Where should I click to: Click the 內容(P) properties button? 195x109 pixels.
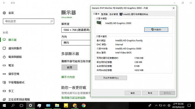(x=156, y=30)
